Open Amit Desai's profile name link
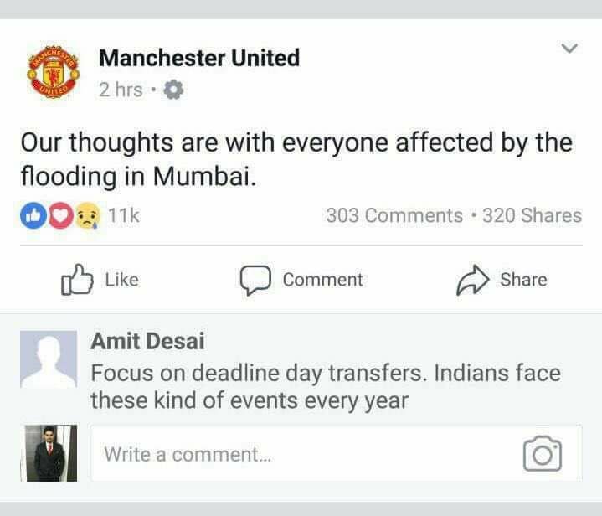The image size is (602, 516). pos(147,342)
